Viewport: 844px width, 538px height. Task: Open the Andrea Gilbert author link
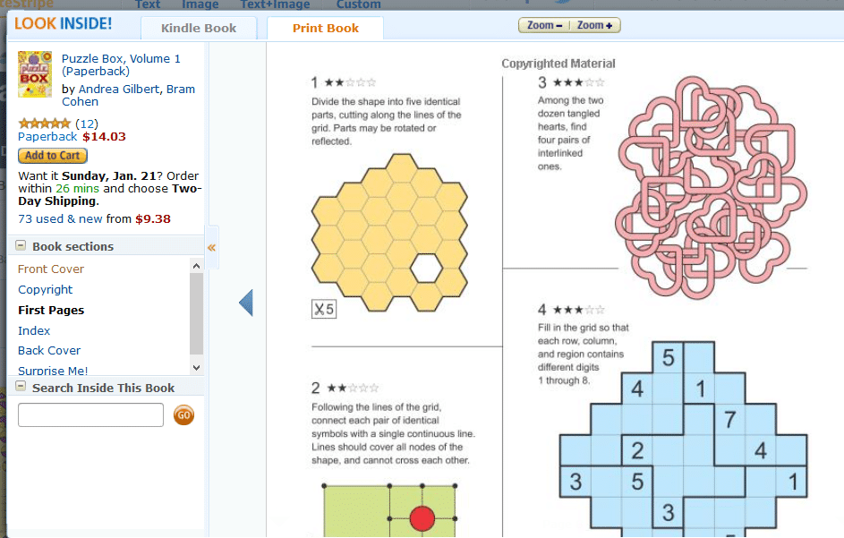119,89
